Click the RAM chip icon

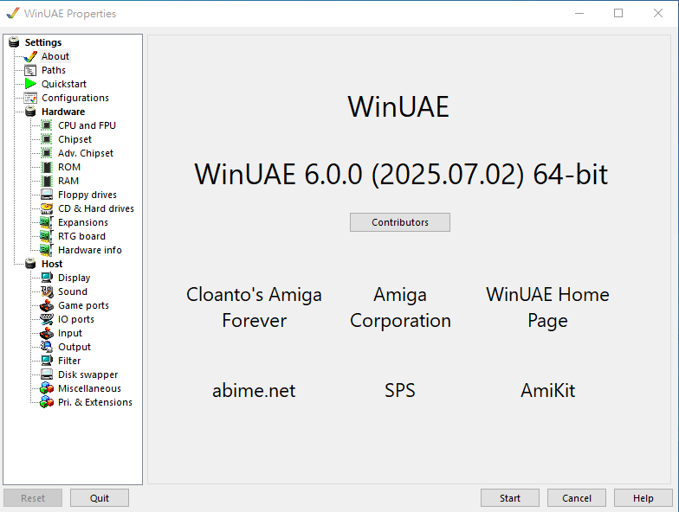pyautogui.click(x=47, y=181)
